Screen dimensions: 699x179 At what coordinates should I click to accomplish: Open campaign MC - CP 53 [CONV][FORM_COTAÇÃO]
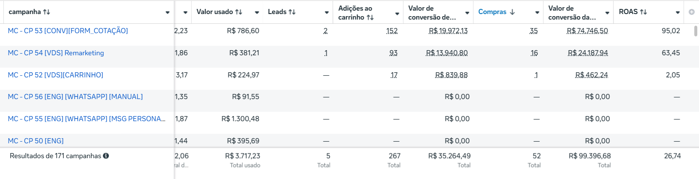[68, 31]
